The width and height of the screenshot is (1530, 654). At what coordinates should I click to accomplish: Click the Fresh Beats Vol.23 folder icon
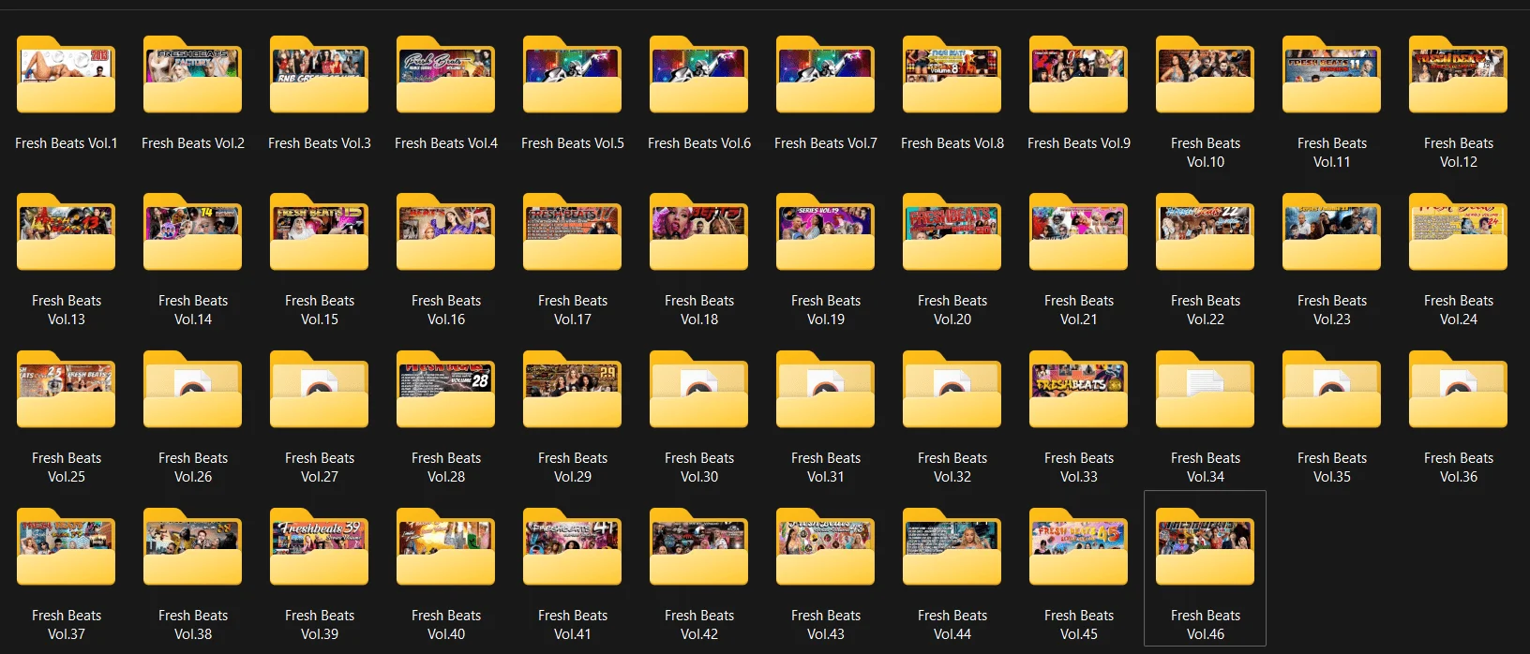pos(1332,232)
